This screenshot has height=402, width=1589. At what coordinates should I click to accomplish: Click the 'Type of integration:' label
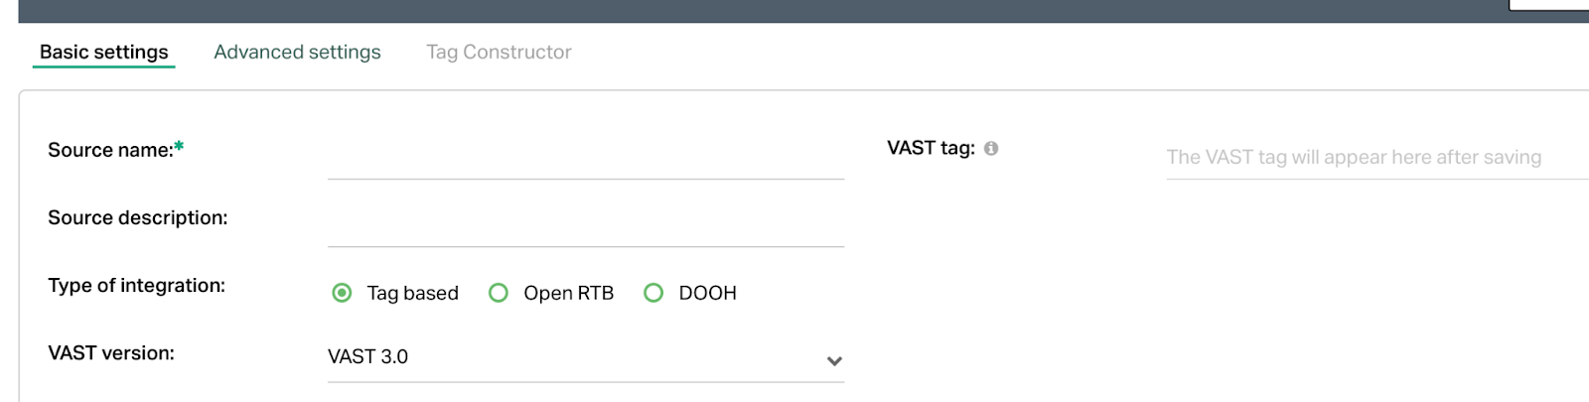coord(137,286)
